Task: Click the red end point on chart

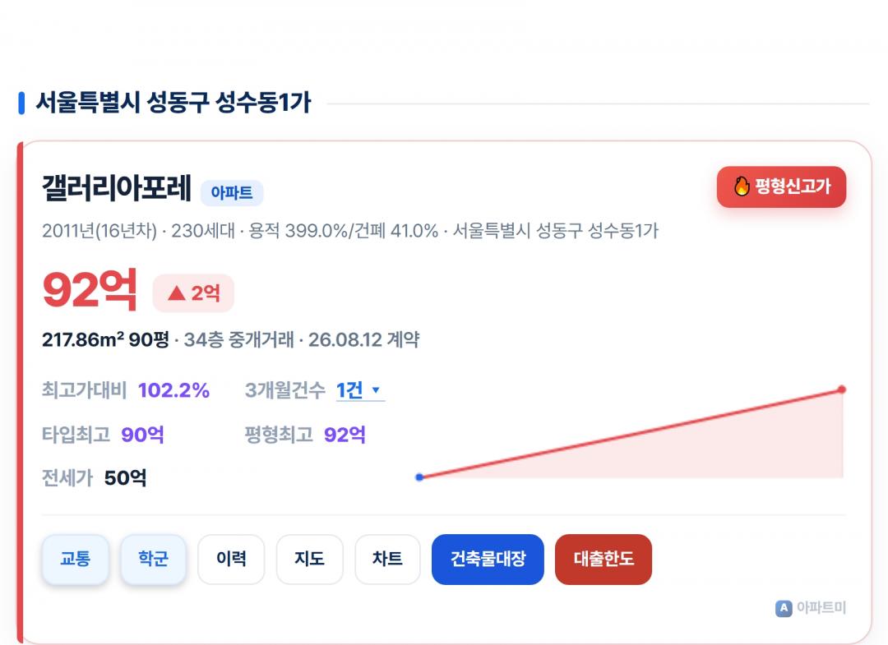Action: (842, 389)
